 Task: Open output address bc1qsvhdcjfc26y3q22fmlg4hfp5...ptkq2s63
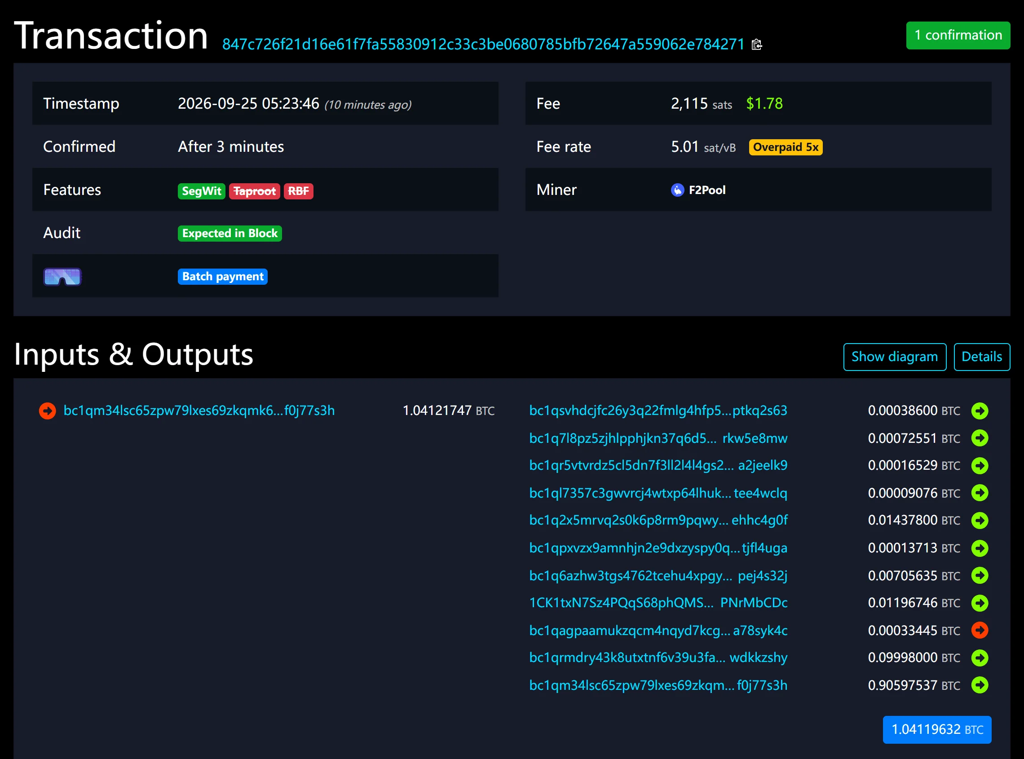(x=658, y=411)
